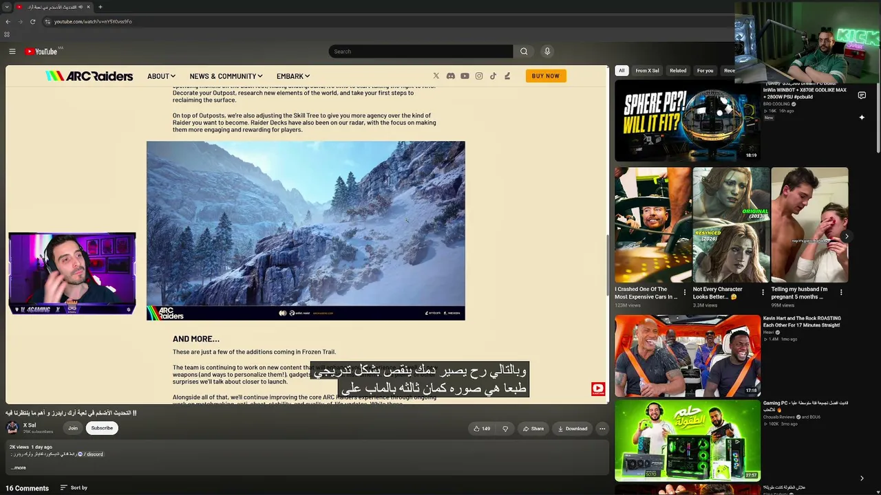Open the Twitch icon in ARC Raiders header
Image resolution: width=881 pixels, height=495 pixels.
(507, 76)
